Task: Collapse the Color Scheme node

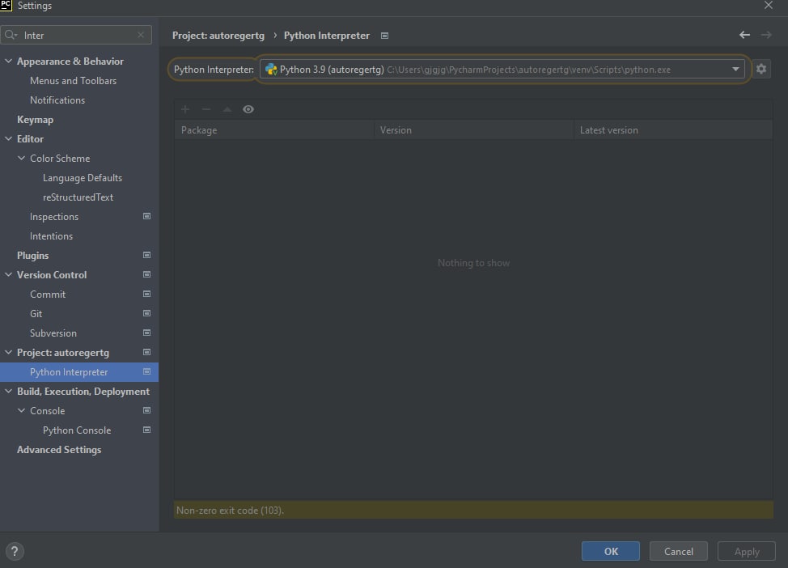Action: tap(22, 158)
